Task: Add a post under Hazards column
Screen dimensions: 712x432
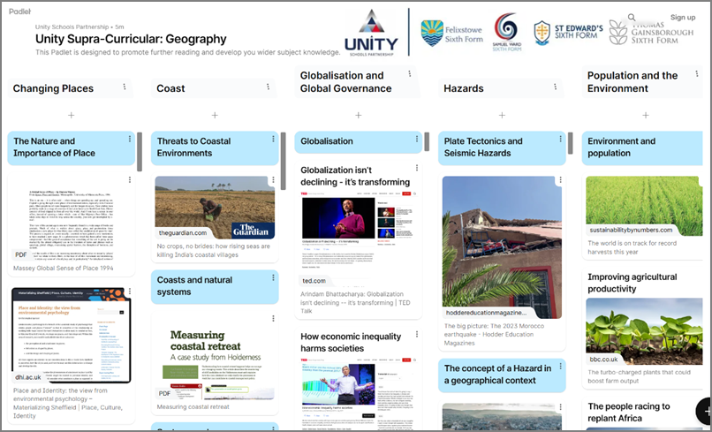Action: 502,115
